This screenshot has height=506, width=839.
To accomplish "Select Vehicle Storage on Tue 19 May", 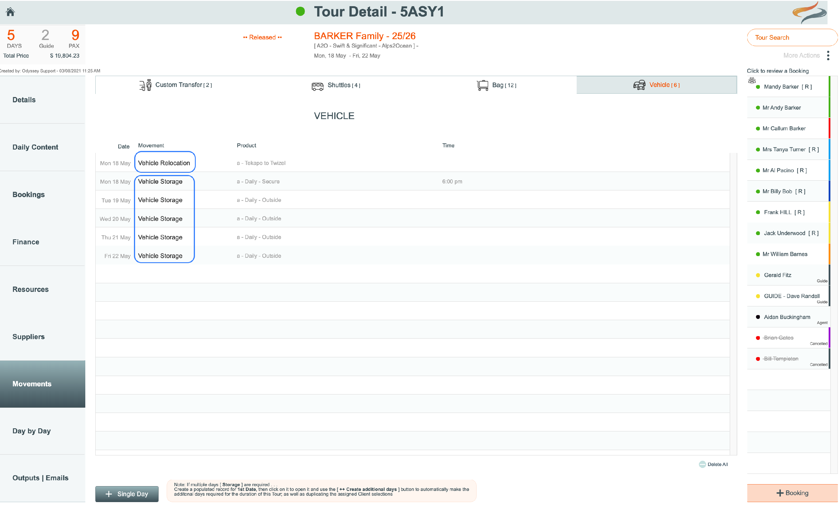I will [160, 200].
